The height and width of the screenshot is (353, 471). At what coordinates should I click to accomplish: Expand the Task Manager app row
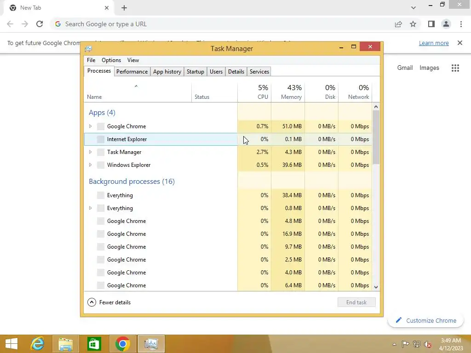(90, 152)
